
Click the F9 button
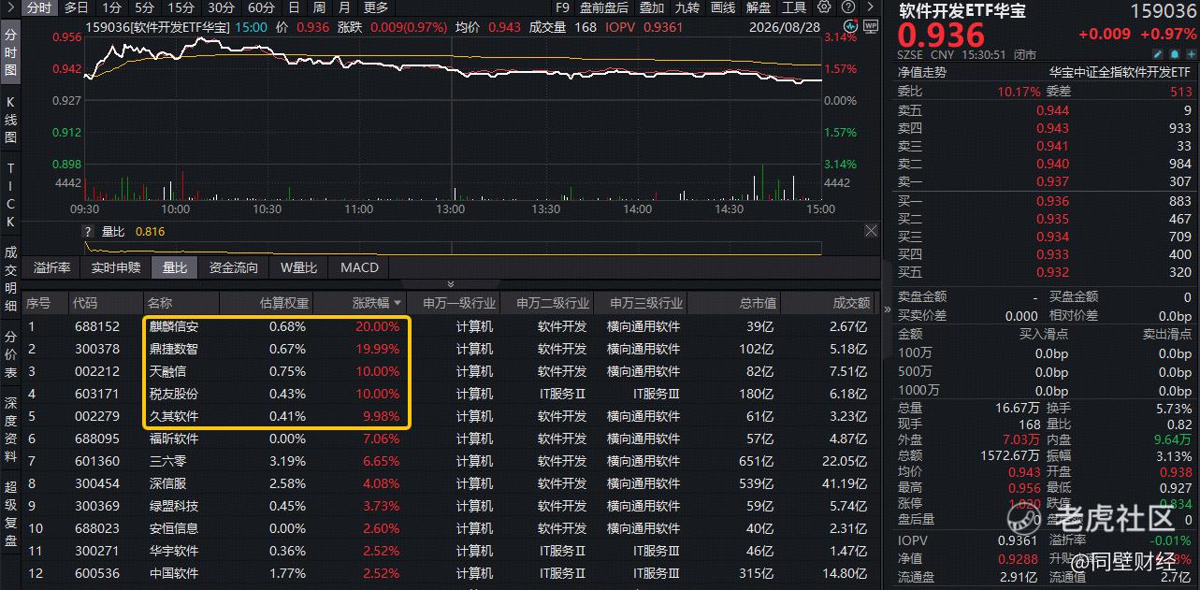(x=562, y=7)
